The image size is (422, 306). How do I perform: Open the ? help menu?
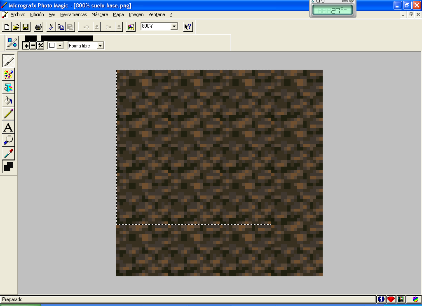pyautogui.click(x=171, y=14)
